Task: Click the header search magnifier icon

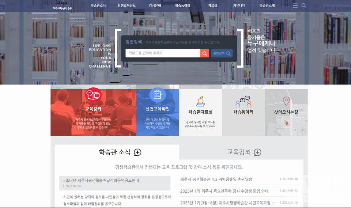Action: pos(303,5)
